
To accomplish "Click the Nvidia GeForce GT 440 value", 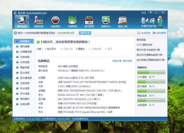I will [81, 95].
